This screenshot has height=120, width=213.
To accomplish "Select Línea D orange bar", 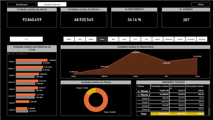I will (22, 108).
